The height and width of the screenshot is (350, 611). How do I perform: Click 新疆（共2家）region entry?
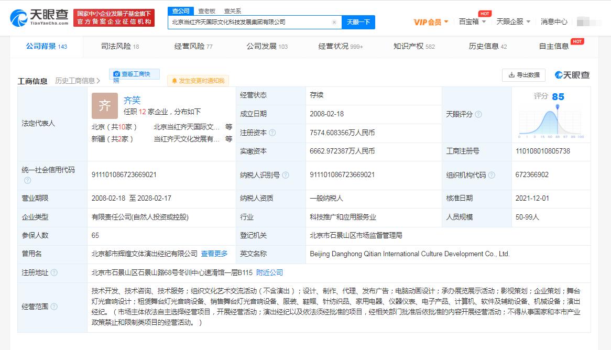pyautogui.click(x=112, y=139)
